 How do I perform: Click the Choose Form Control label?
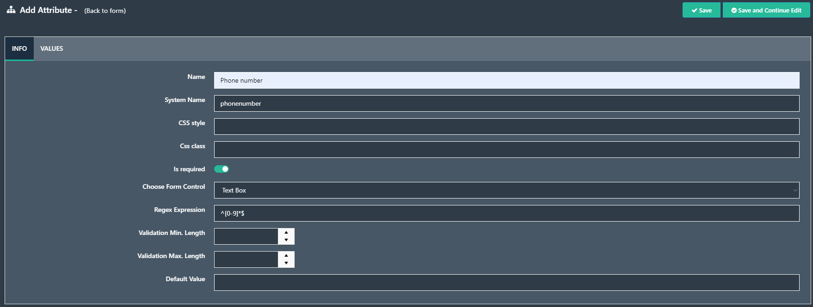tap(173, 187)
